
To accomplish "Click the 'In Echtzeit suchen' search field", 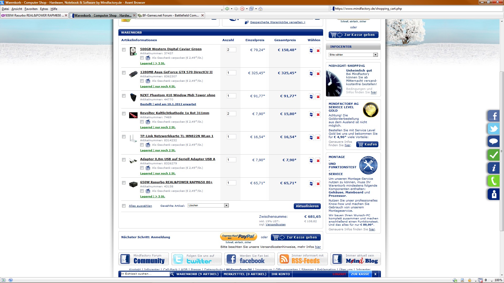I will tap(145, 274).
